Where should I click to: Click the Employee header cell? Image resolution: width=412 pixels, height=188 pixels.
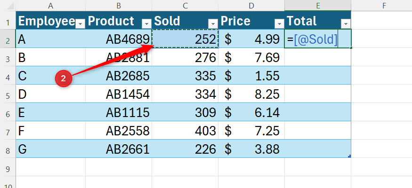tap(51, 21)
